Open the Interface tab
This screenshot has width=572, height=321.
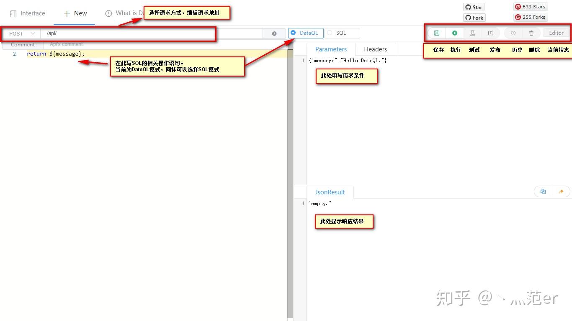tap(28, 13)
